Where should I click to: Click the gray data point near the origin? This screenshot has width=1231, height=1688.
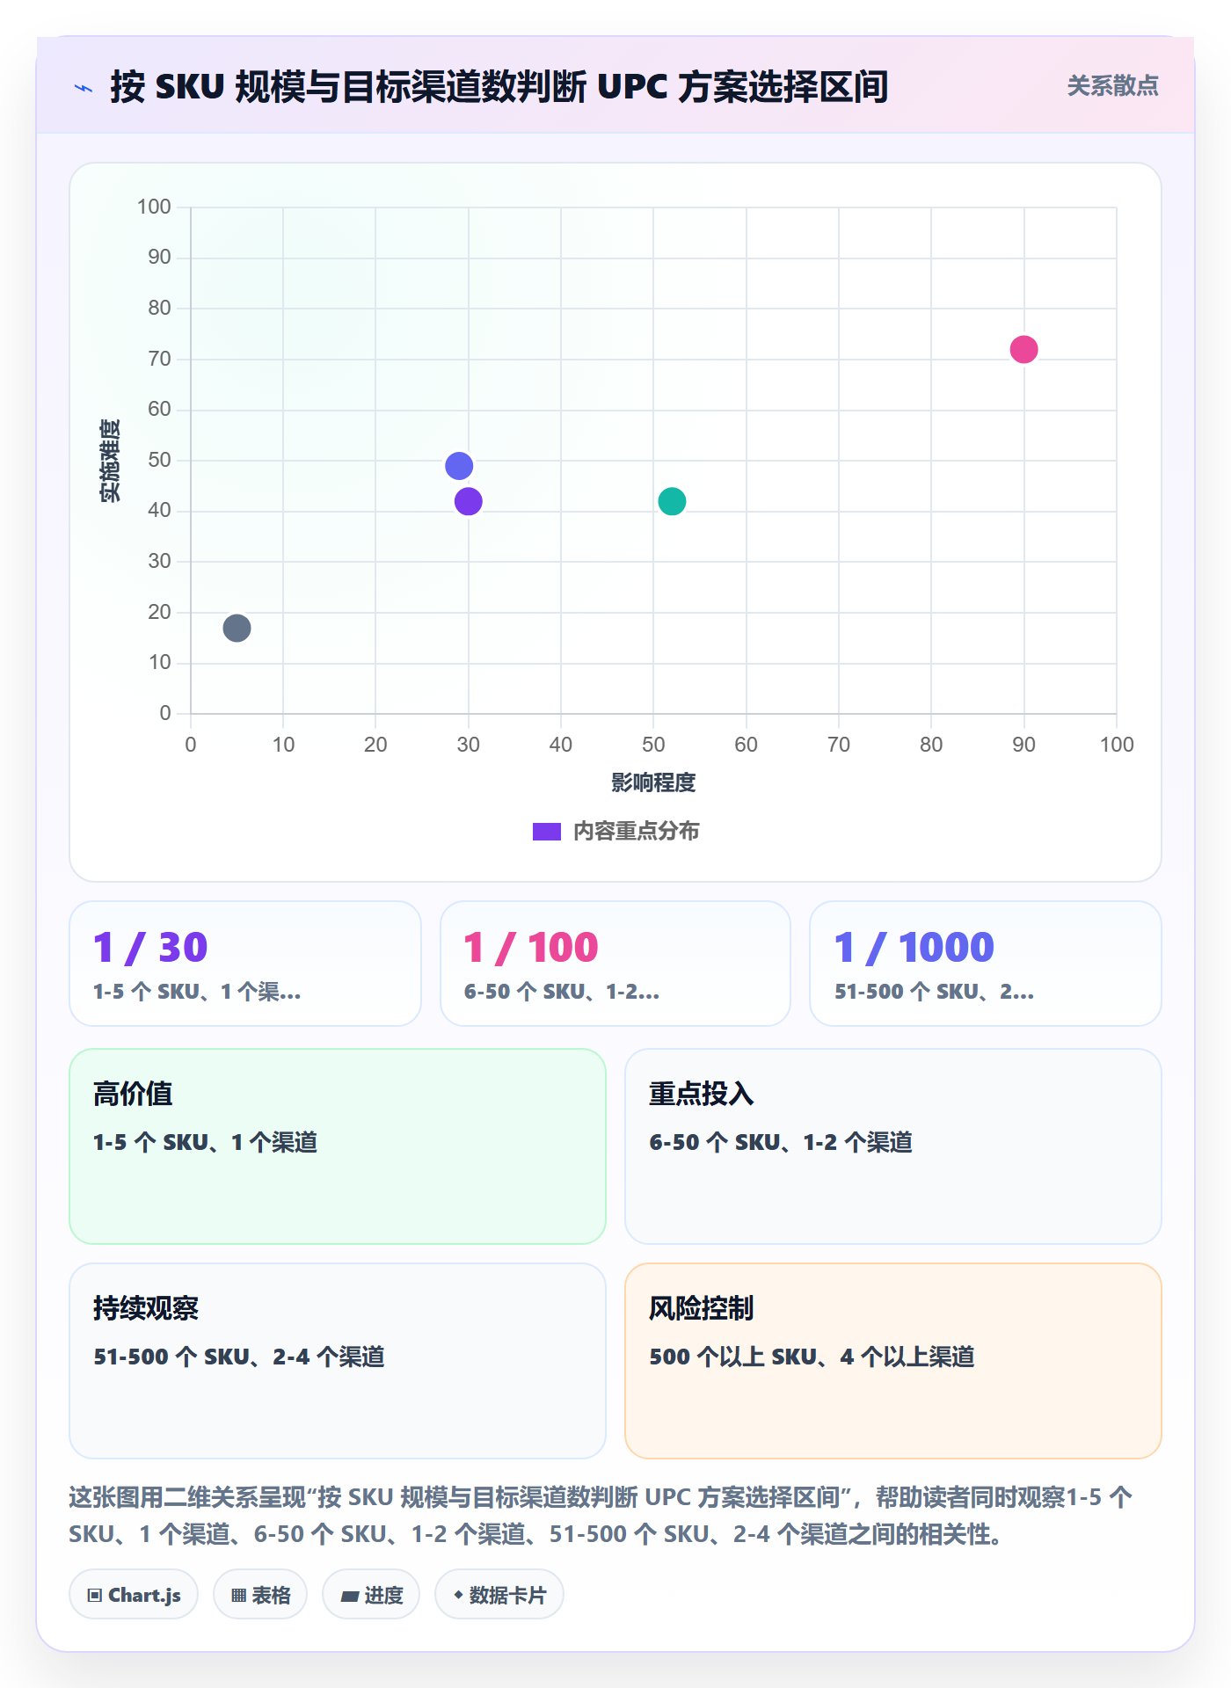tap(237, 628)
